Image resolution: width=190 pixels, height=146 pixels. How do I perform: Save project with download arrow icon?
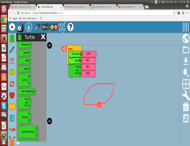tap(186, 61)
